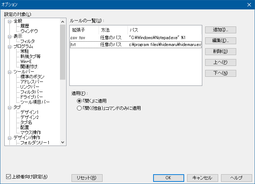Select 履歴 in the settings tree

point(25,26)
